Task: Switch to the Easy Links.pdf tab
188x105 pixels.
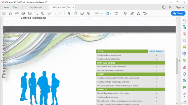Action: 36,7
